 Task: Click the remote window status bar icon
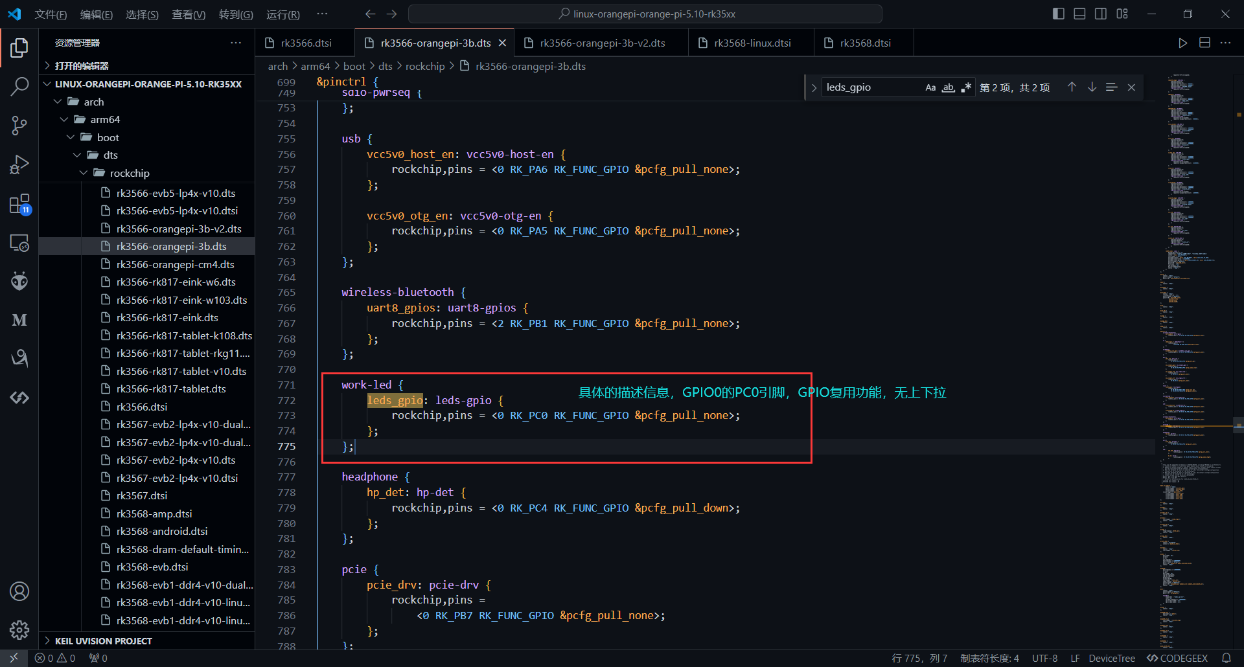pyautogui.click(x=14, y=658)
